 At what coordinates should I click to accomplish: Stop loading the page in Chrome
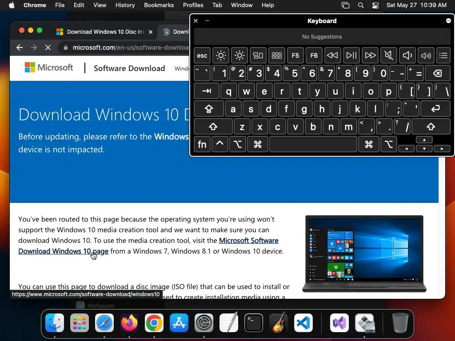click(48, 48)
